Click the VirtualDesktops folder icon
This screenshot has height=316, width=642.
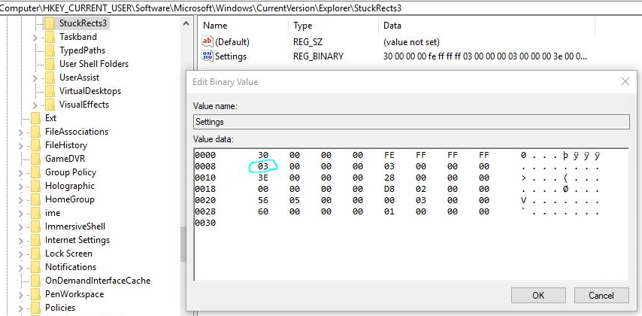tap(50, 91)
